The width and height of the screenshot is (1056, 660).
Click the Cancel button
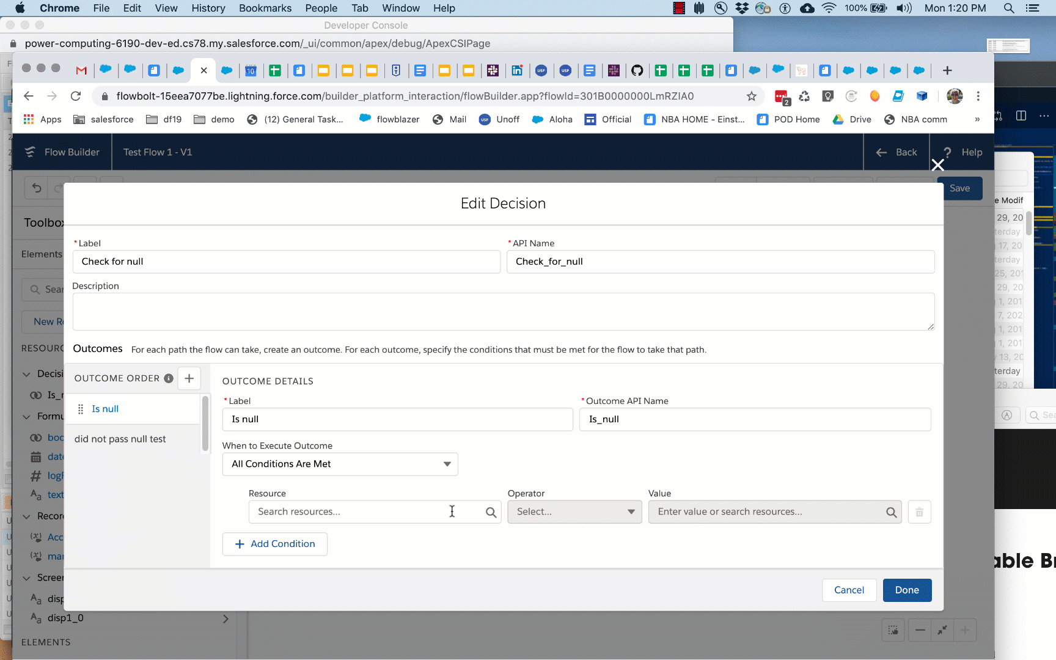click(849, 590)
